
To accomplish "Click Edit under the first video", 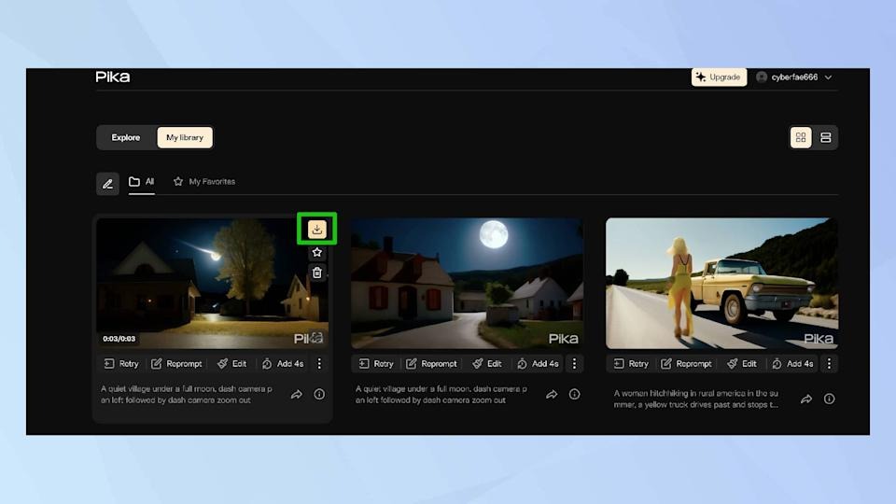I will point(232,364).
